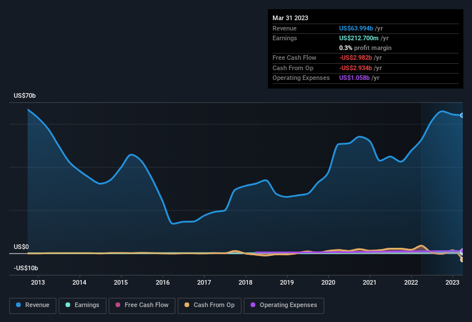Click the Free Cash Flow label in tooltip

click(x=294, y=57)
